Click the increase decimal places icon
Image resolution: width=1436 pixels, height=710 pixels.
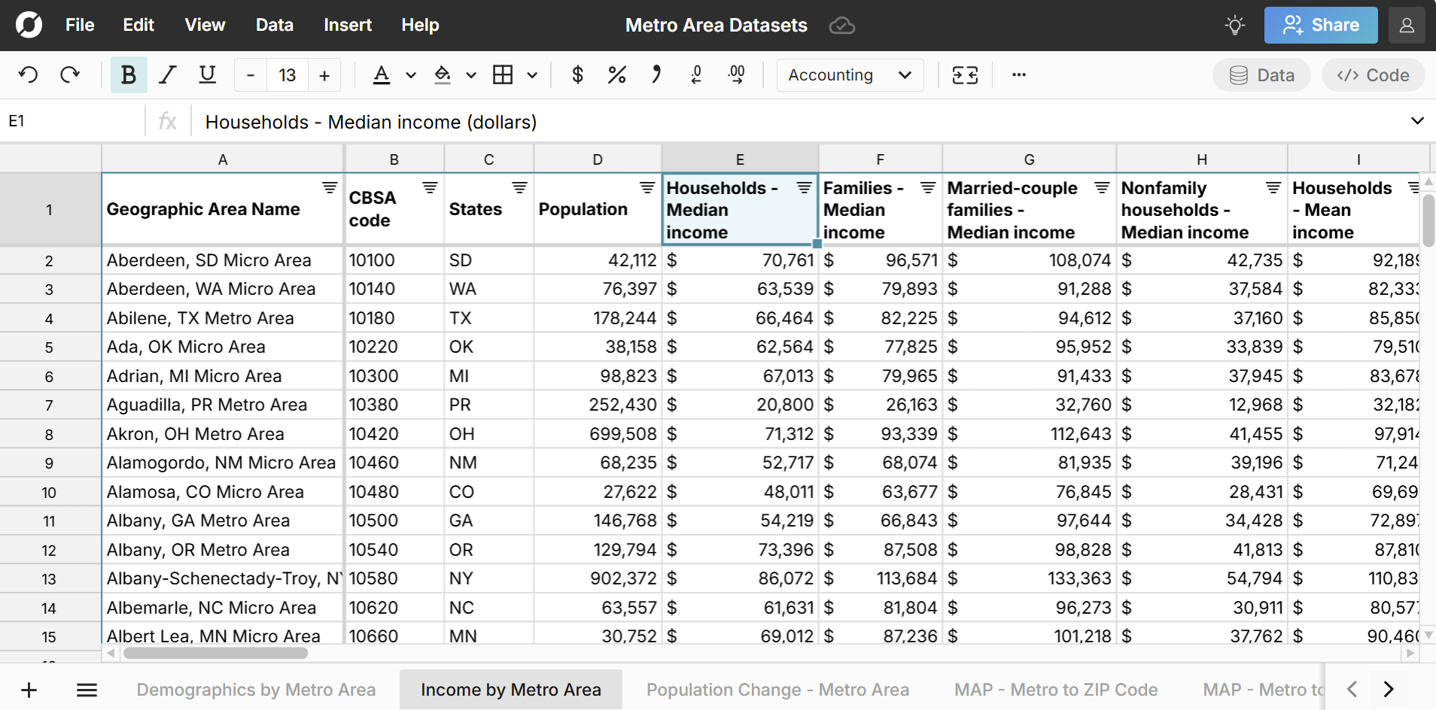click(737, 75)
